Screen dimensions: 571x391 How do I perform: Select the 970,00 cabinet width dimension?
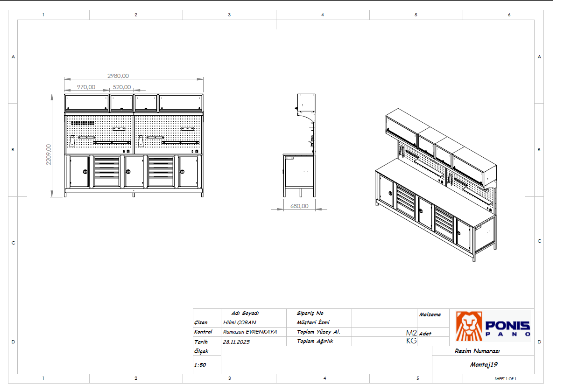pyautogui.click(x=86, y=87)
